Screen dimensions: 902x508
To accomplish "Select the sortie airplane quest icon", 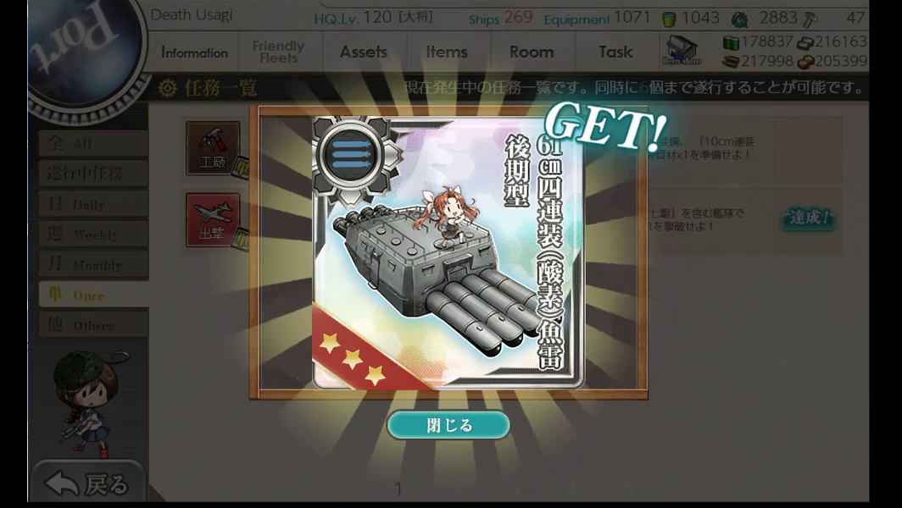I will [x=213, y=220].
